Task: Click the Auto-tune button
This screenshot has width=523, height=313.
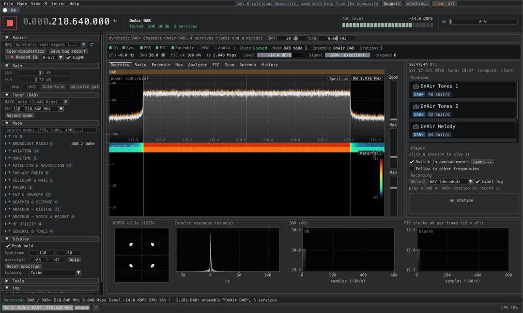Action: pyautogui.click(x=53, y=87)
